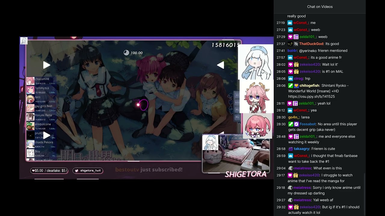Screen dimensions: 385x216
Task: Click the shigetora_twit Twitter handle pill
Action: point(88,171)
